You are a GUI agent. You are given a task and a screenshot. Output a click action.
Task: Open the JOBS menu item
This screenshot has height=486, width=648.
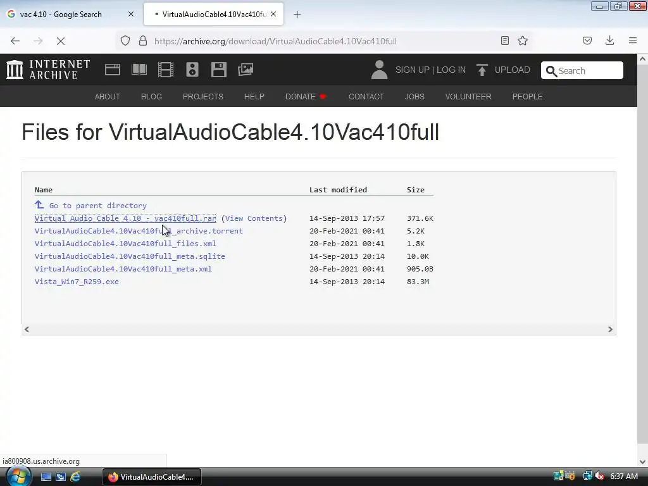tap(414, 96)
